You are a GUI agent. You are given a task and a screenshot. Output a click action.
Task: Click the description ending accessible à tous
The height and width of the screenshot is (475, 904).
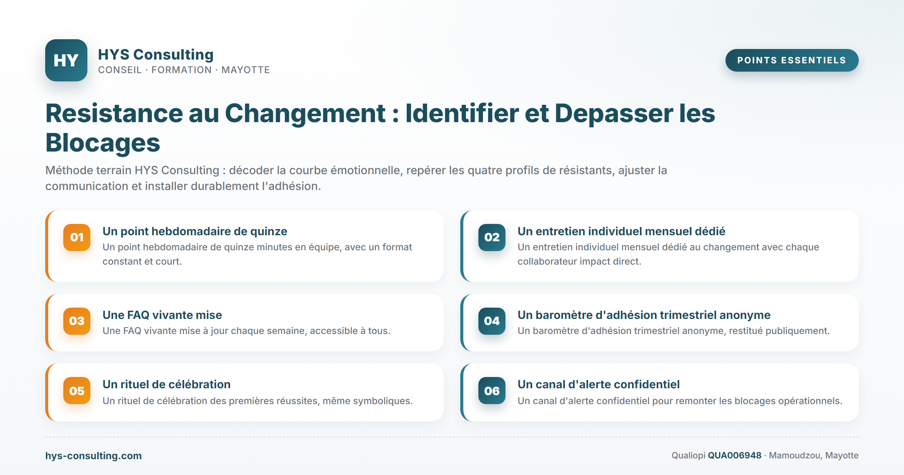(246, 331)
